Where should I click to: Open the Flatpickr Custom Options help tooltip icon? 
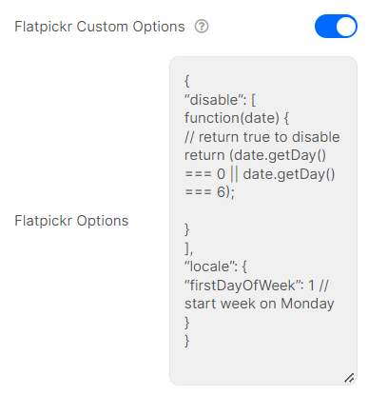coord(202,27)
